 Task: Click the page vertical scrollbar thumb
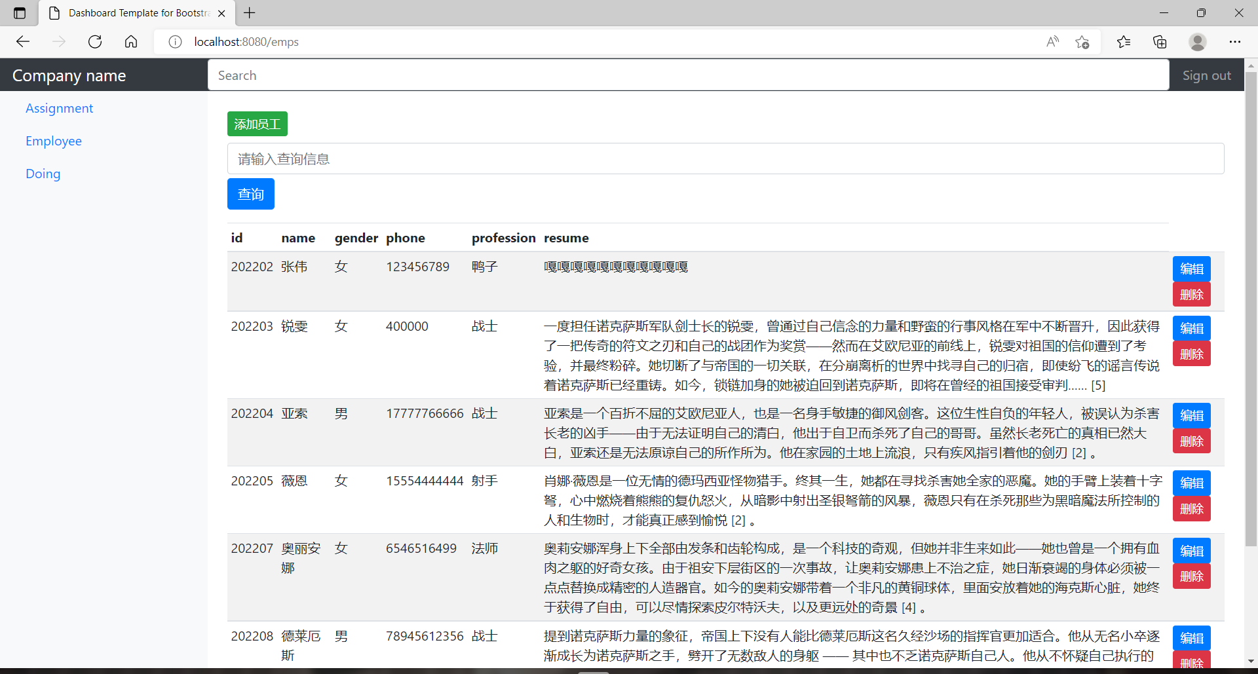coord(1251,308)
